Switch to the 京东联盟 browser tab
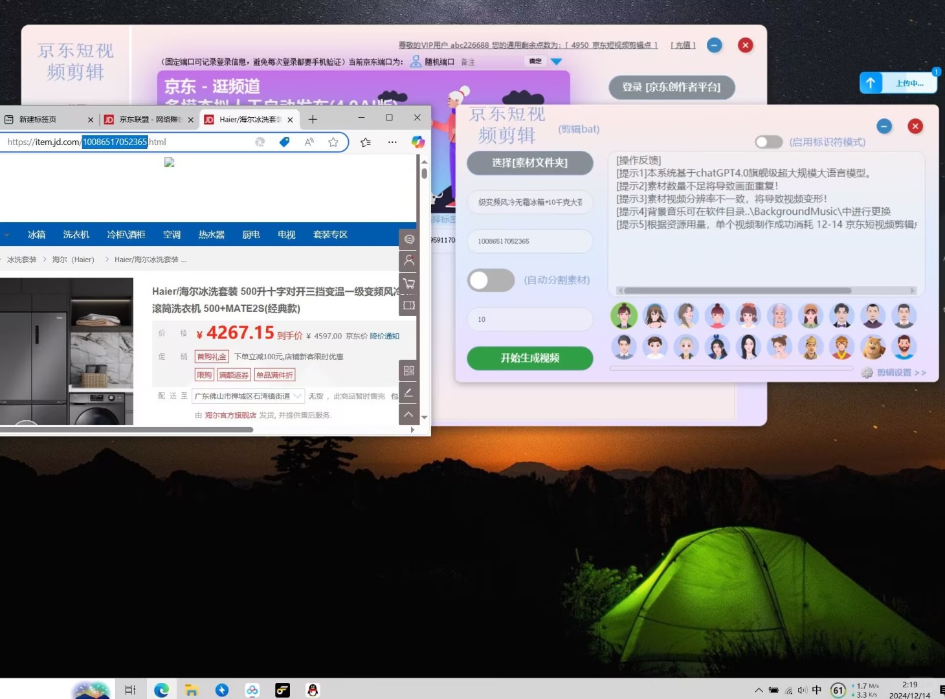The image size is (945, 699). 150,120
